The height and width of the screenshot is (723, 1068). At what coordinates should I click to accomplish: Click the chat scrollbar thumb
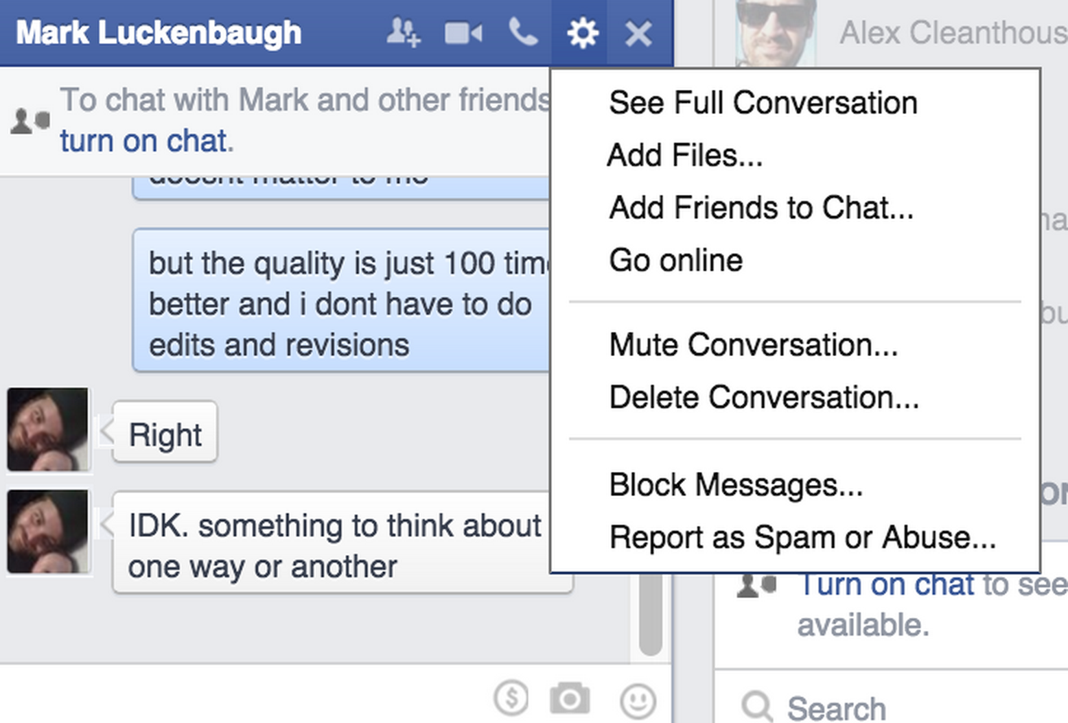click(x=650, y=614)
